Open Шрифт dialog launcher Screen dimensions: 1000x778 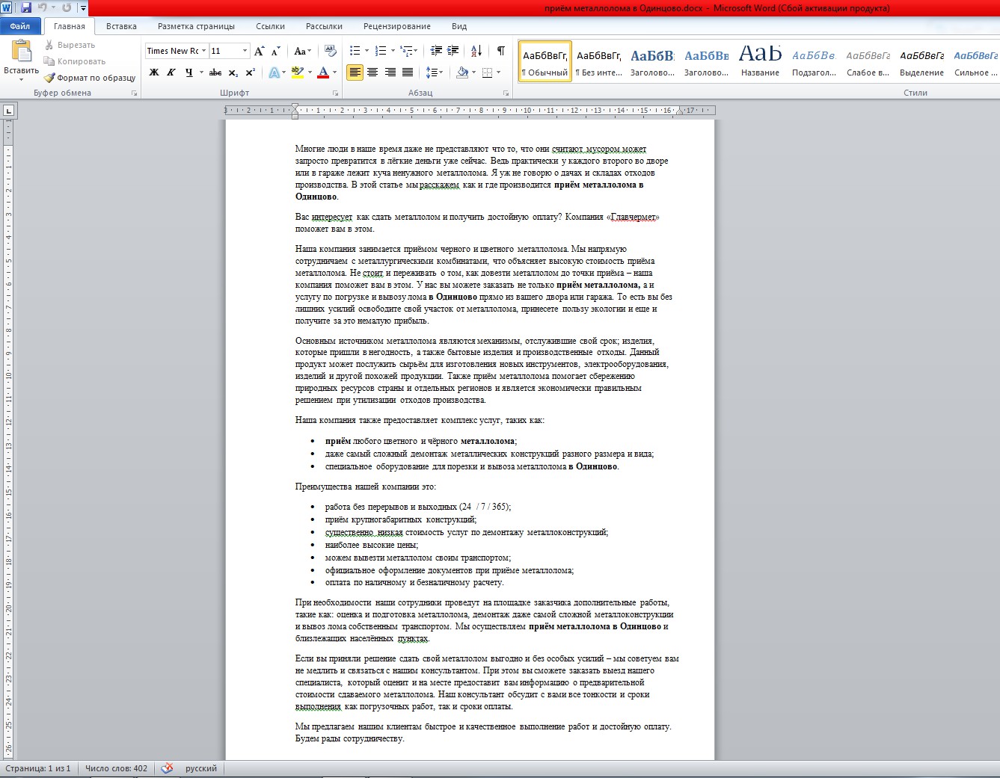pos(335,93)
